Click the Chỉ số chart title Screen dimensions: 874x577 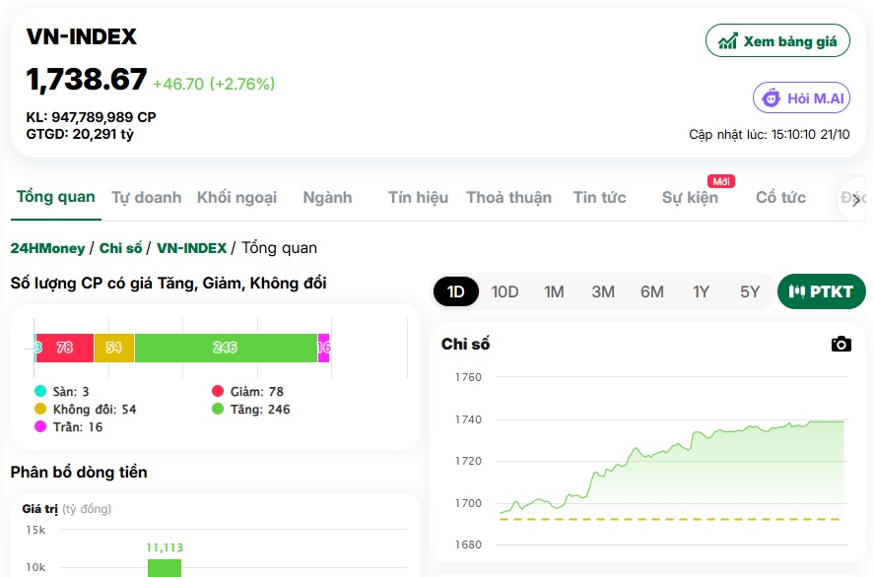point(465,345)
